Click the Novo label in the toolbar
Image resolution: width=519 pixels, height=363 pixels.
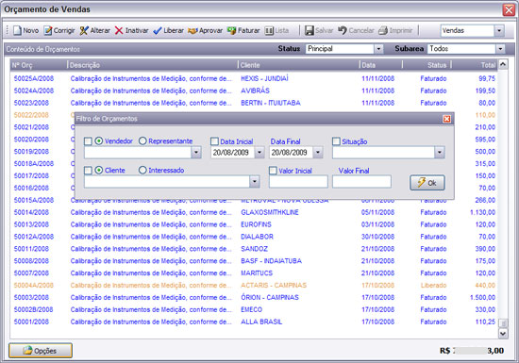[31, 31]
